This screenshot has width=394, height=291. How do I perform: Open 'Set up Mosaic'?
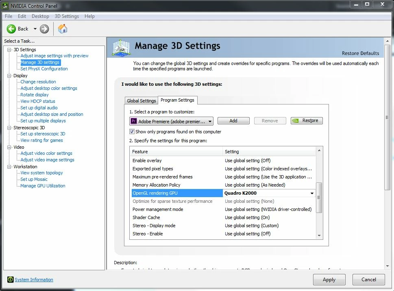(34, 179)
